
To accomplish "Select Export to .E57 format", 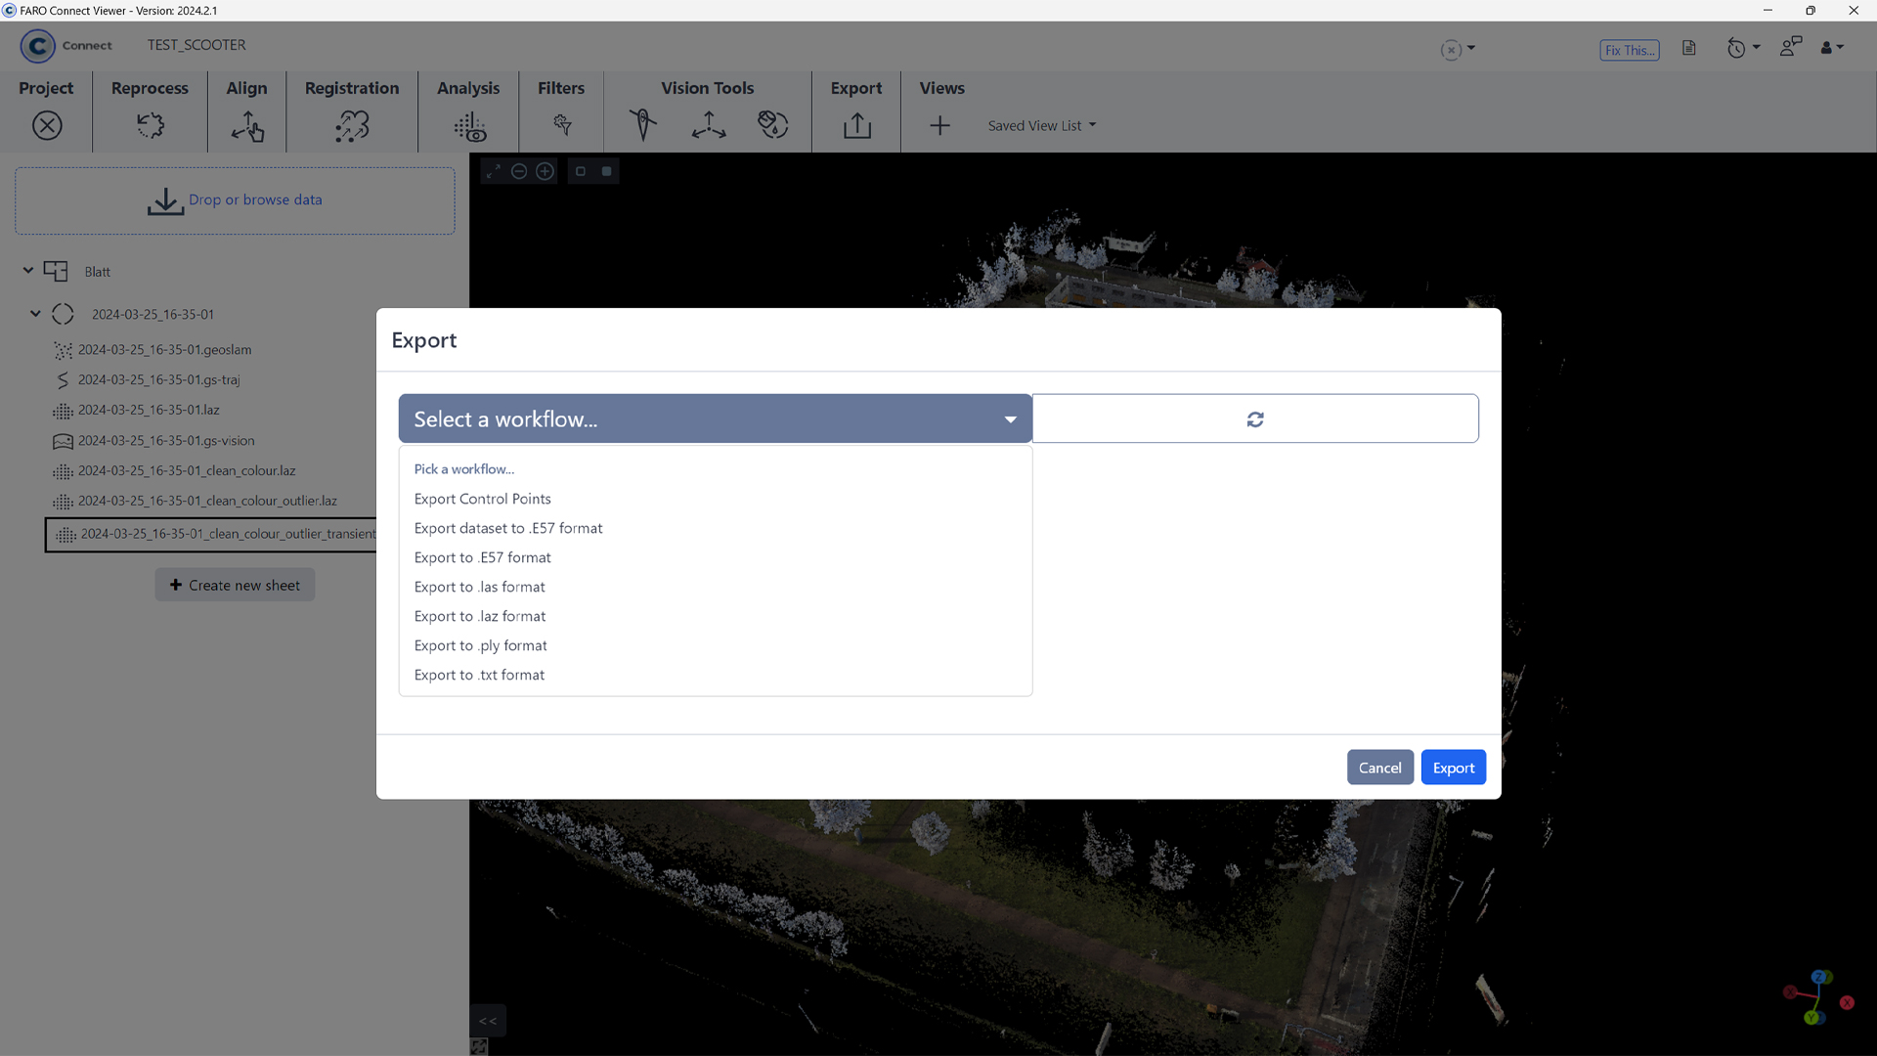I will pyautogui.click(x=483, y=557).
